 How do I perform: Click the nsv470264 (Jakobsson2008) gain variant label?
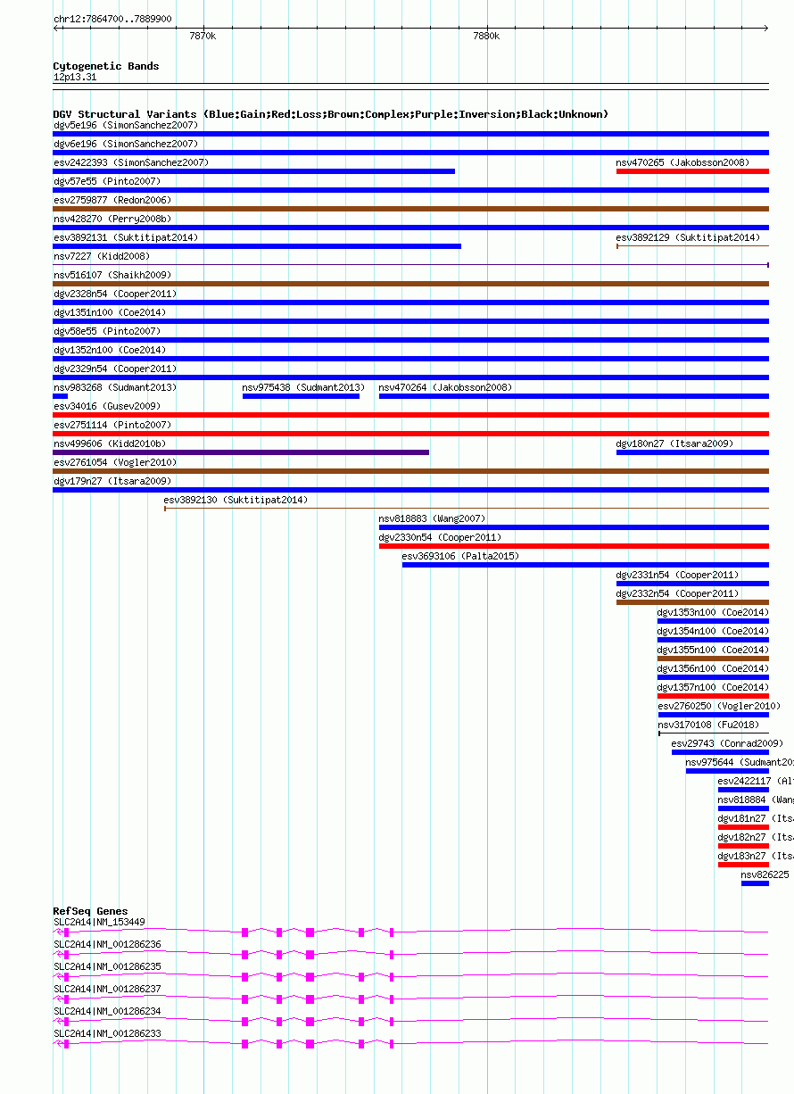pyautogui.click(x=445, y=387)
